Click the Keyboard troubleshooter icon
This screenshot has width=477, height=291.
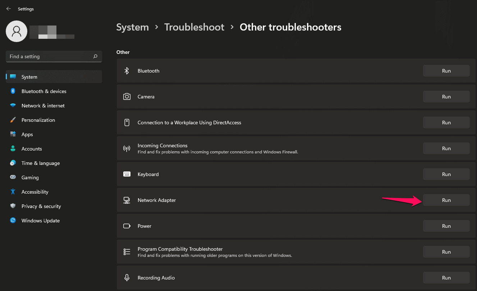point(127,174)
